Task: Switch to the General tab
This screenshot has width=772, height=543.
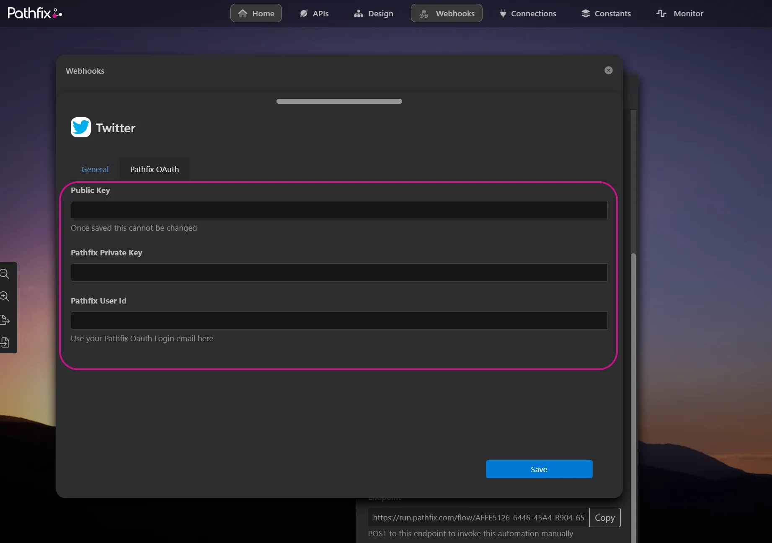Action: (95, 169)
